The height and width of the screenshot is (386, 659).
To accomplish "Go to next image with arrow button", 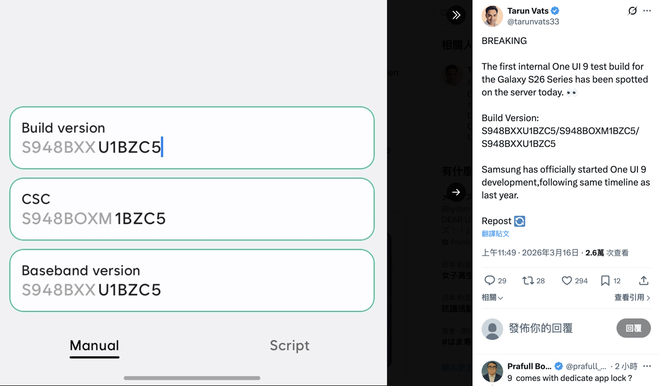I will pos(456,192).
